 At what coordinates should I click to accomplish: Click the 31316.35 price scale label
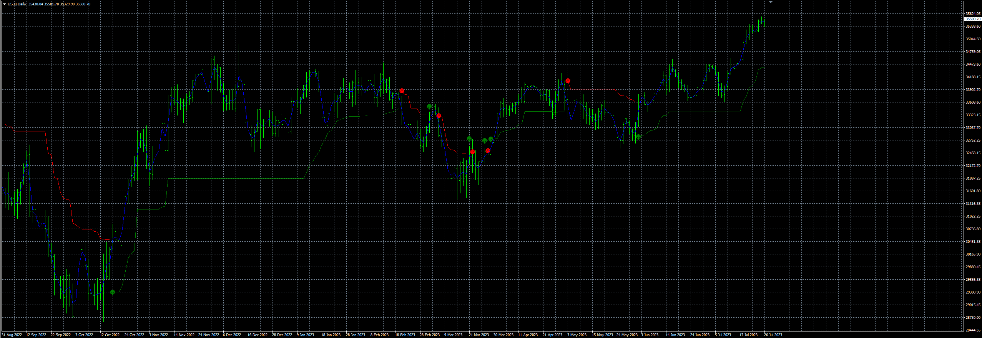pyautogui.click(x=973, y=204)
